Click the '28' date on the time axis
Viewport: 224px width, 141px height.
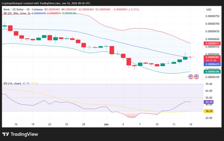[84, 124]
